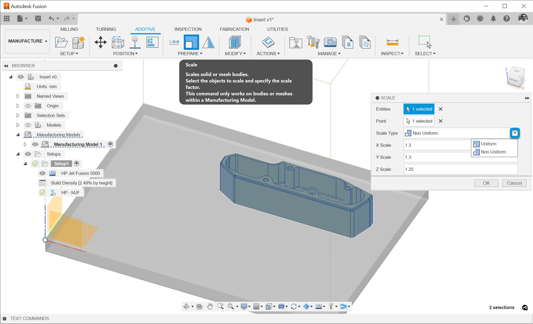The height and width of the screenshot is (324, 533).
Task: Click the New Setup folder icon
Action: click(x=61, y=42)
